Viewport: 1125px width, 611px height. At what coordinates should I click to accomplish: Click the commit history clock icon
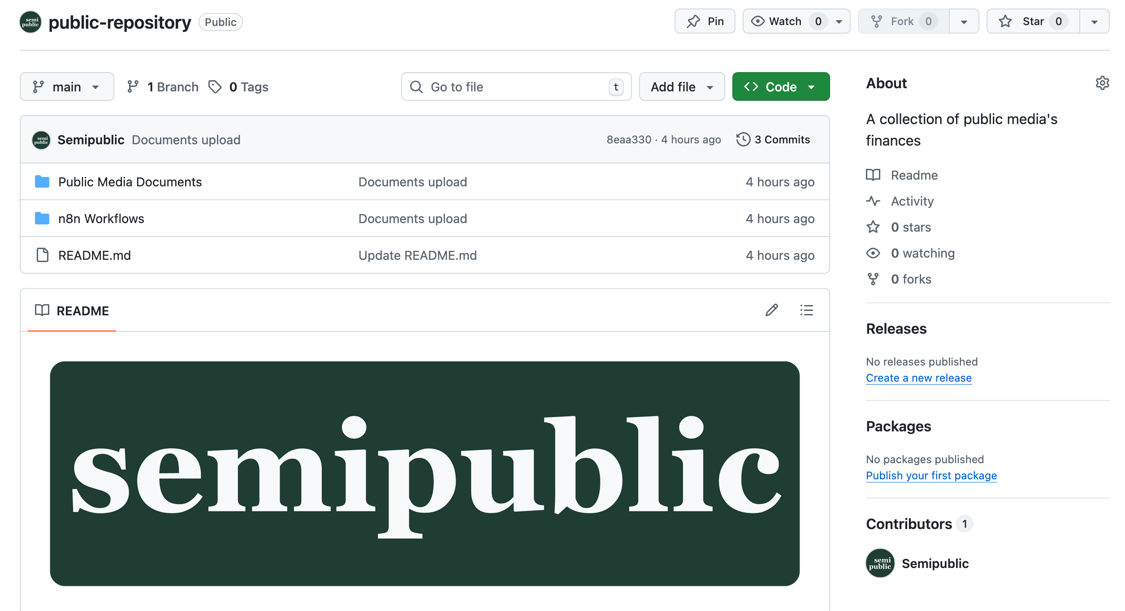tap(743, 139)
